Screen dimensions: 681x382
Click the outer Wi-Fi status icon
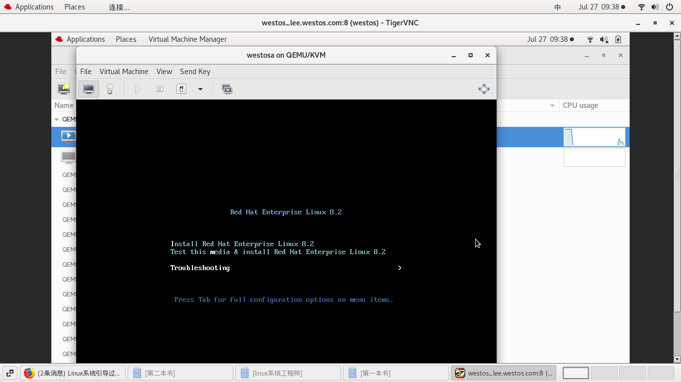(x=642, y=7)
